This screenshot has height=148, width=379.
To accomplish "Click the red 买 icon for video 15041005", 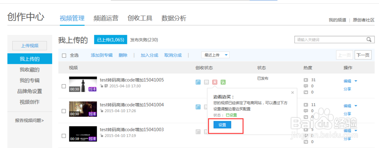I will (x=215, y=82).
